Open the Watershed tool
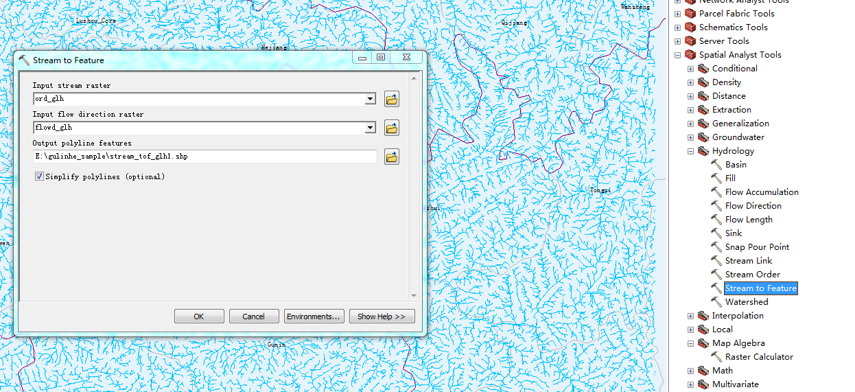 pos(747,302)
